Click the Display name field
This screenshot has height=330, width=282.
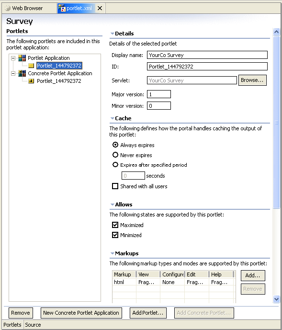click(207, 55)
